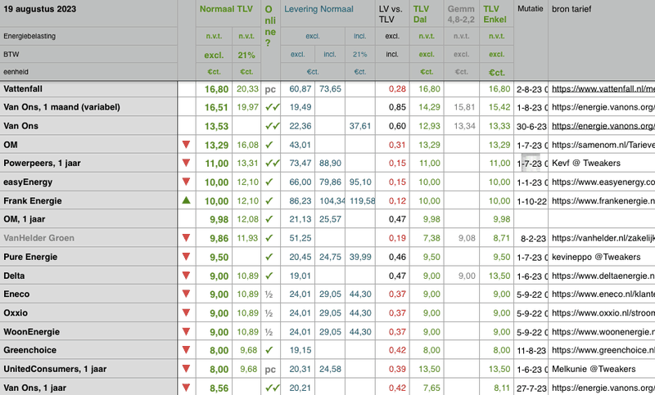Viewport: 655px width, 395px height.
Task: Click the Normaal TLV column header
Action: tap(226, 9)
